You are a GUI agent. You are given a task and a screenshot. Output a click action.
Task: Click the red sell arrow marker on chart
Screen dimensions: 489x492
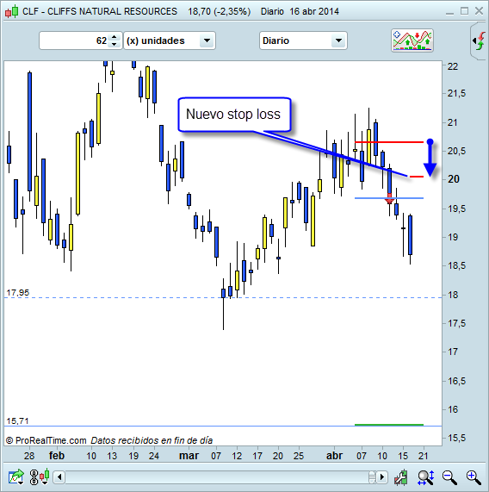click(390, 199)
